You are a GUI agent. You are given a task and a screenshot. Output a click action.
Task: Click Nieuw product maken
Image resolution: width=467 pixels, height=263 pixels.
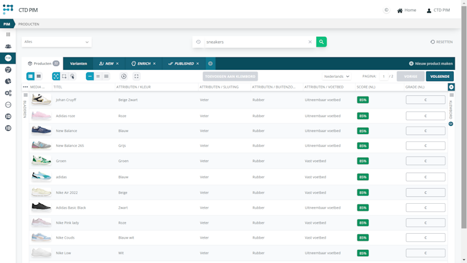click(x=431, y=64)
